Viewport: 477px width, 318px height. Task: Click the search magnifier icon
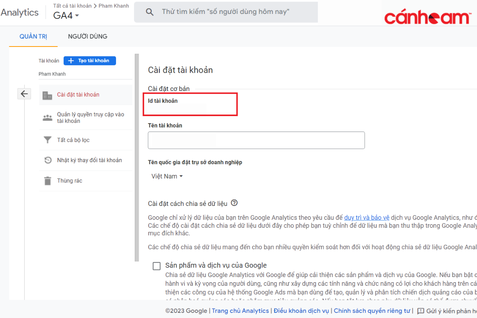coord(150,12)
